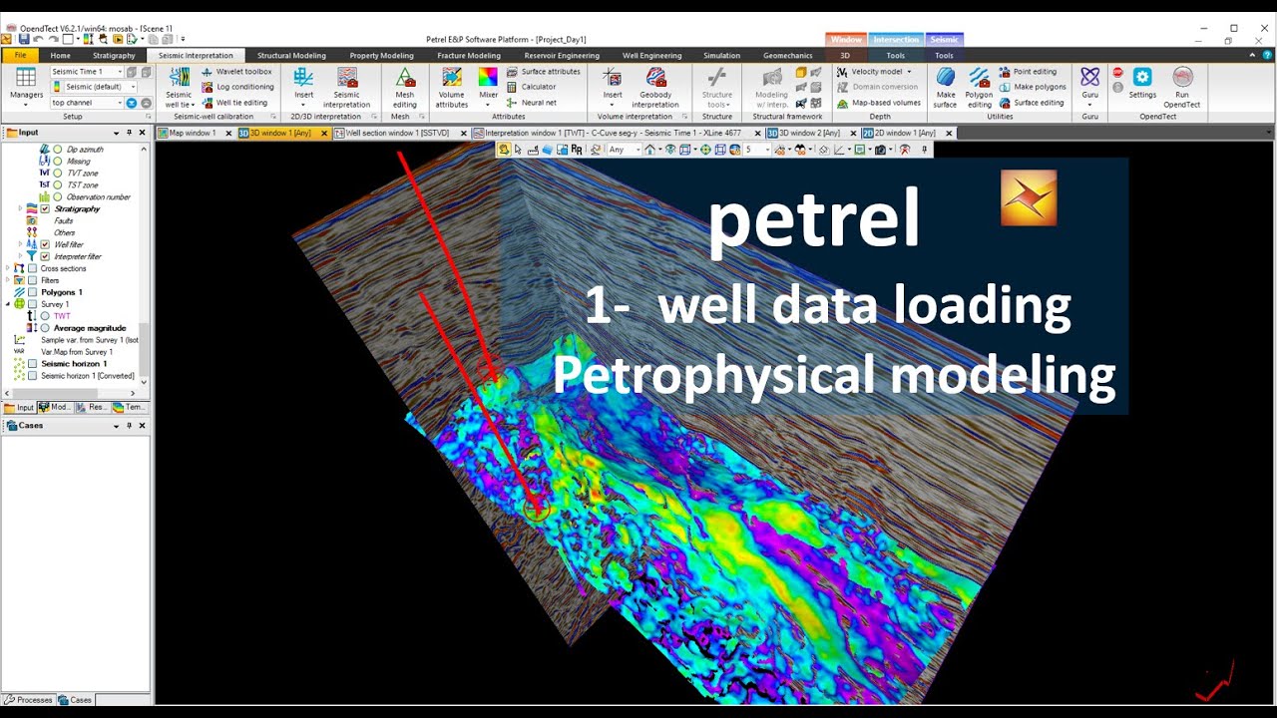1277x718 pixels.
Task: Open Mesh editing tool
Action: coord(405,86)
